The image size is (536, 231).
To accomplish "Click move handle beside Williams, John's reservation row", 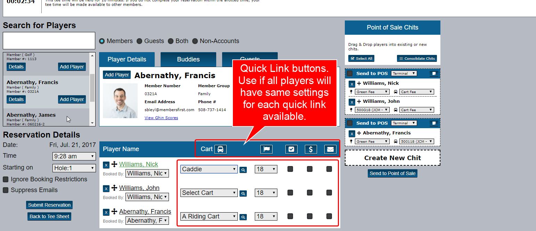I will [114, 188].
